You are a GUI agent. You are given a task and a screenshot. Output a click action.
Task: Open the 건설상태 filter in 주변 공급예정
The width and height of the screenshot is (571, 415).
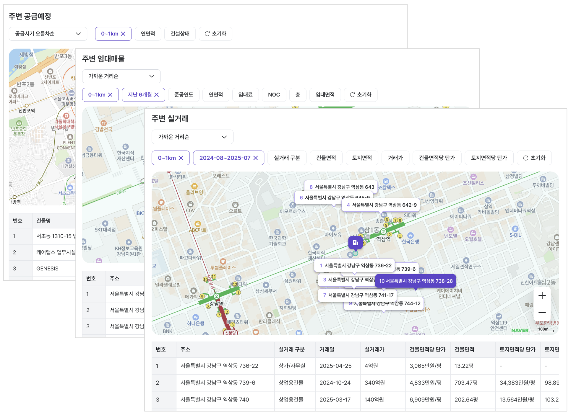click(180, 34)
